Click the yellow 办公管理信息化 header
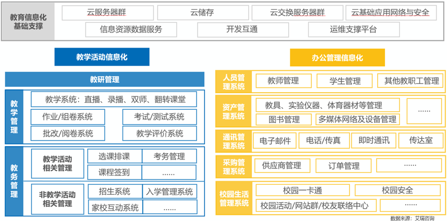This screenshot has height=221, width=447. [337, 57]
